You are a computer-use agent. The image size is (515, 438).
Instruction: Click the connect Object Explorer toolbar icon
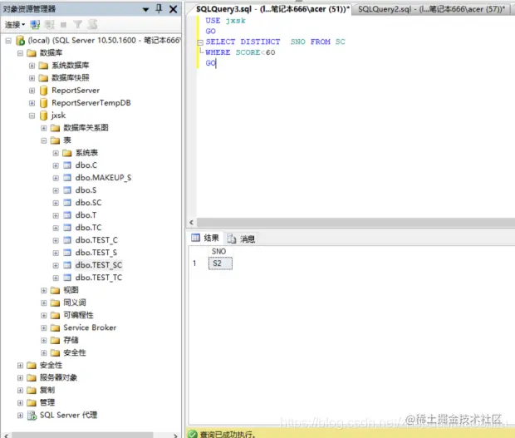(x=35, y=25)
